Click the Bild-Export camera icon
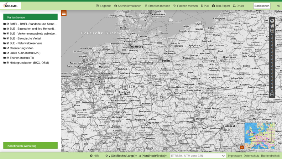 click(213, 6)
